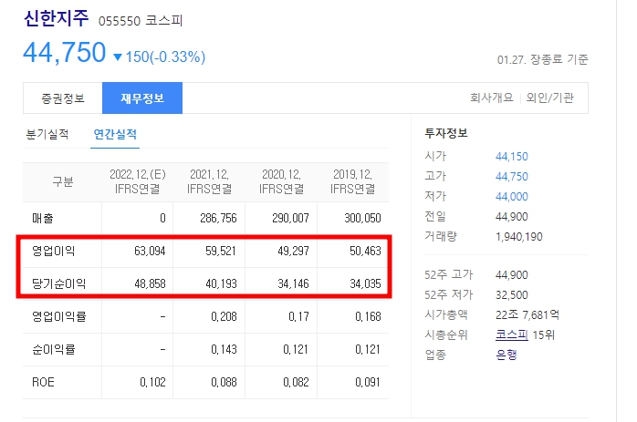This screenshot has width=637, height=422.
Task: Click net income value 40,193
Action: click(221, 283)
